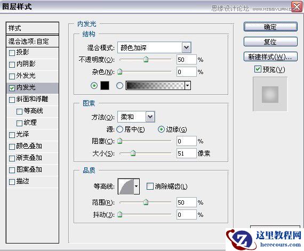Image resolution: width=304 pixels, height=251 pixels.
Task: Click the 确定 OK button
Action: tap(270, 27)
